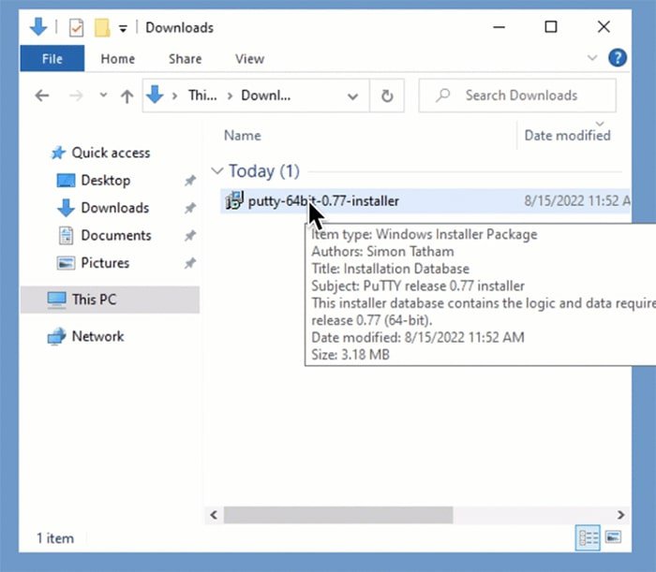Open the File menu

click(x=52, y=58)
